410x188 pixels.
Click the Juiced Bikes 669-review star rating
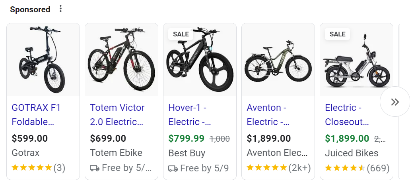click(345, 168)
